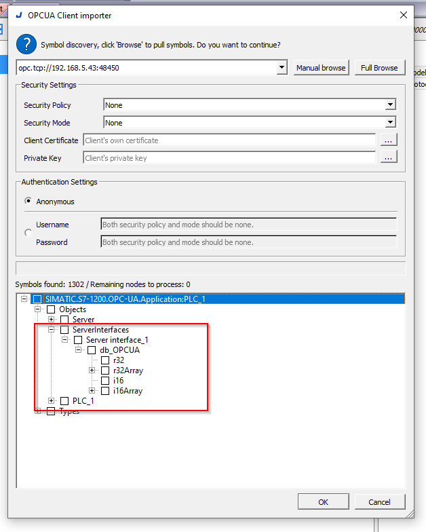This screenshot has height=532, width=426.
Task: Check the ServerInterfaces checkbox
Action: tap(64, 330)
